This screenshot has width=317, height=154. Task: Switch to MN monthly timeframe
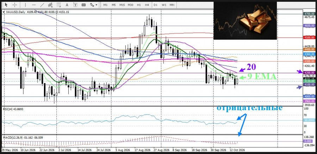pos(172,5)
